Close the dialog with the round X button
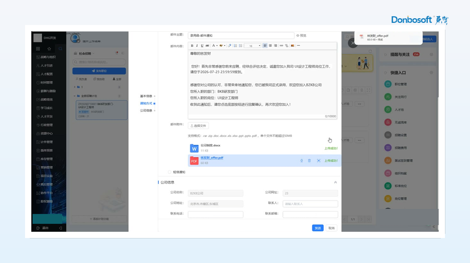Screen dimensions: 470x263 (353, 43)
